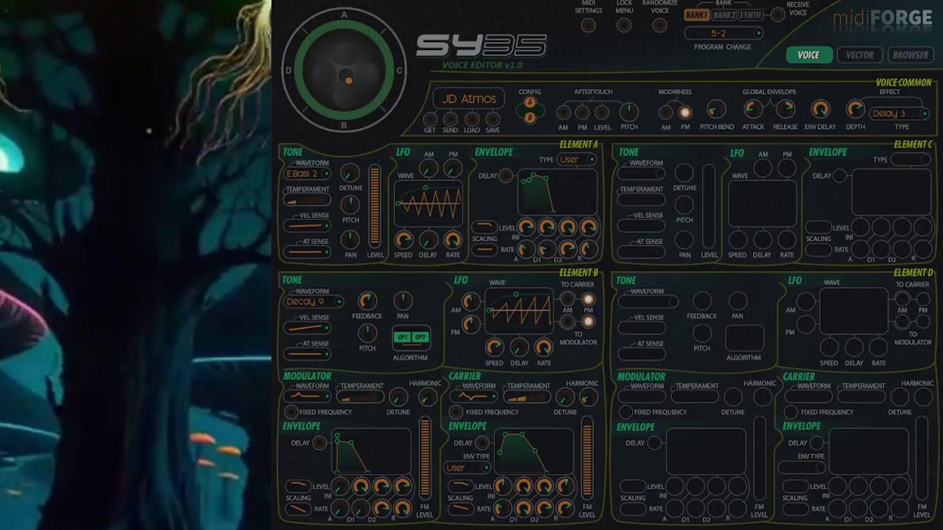
Task: Click Element A Tone Pitch knob
Action: 351,205
